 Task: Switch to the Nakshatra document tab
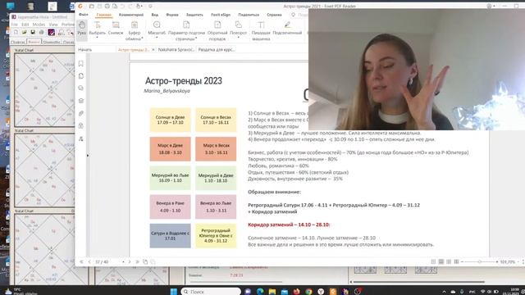coord(176,49)
